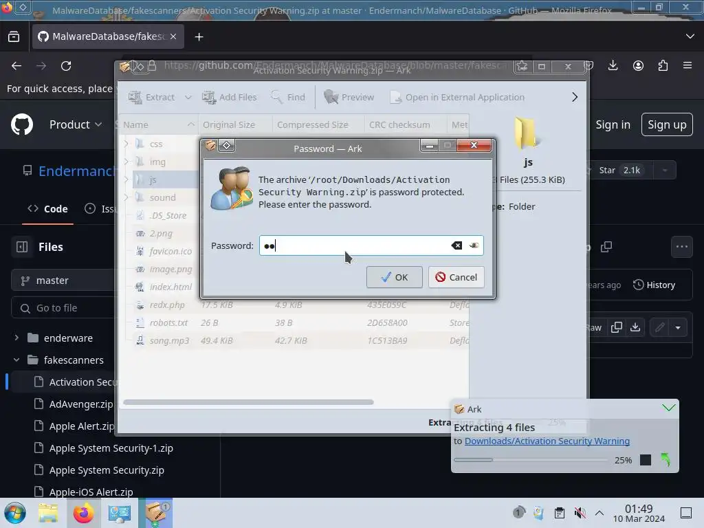
Task: Switch to the Code tab
Action: [47, 209]
